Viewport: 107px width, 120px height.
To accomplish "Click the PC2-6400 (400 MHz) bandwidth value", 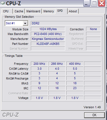I will [48, 34].
